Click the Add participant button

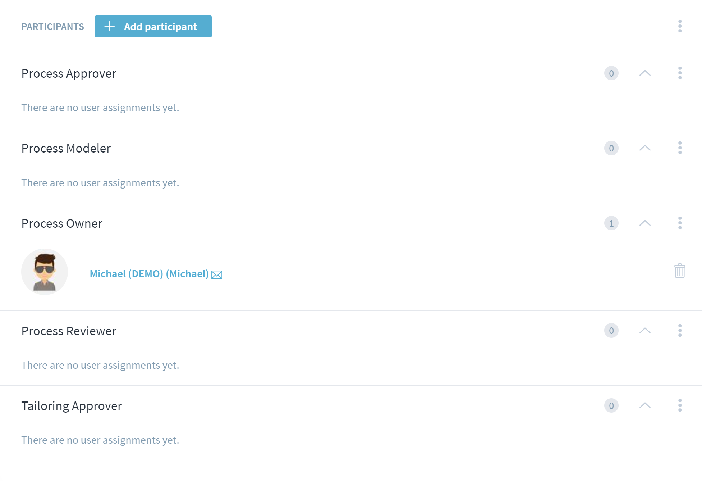153,26
